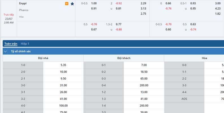Pick first-half 1X2 odds 3.00
This screenshot has height=113, width=224.
218,3
